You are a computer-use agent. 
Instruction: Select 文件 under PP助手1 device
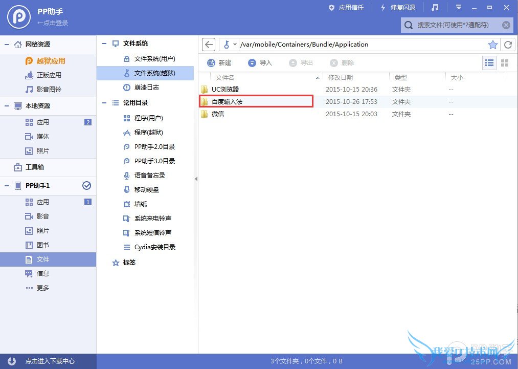48,259
